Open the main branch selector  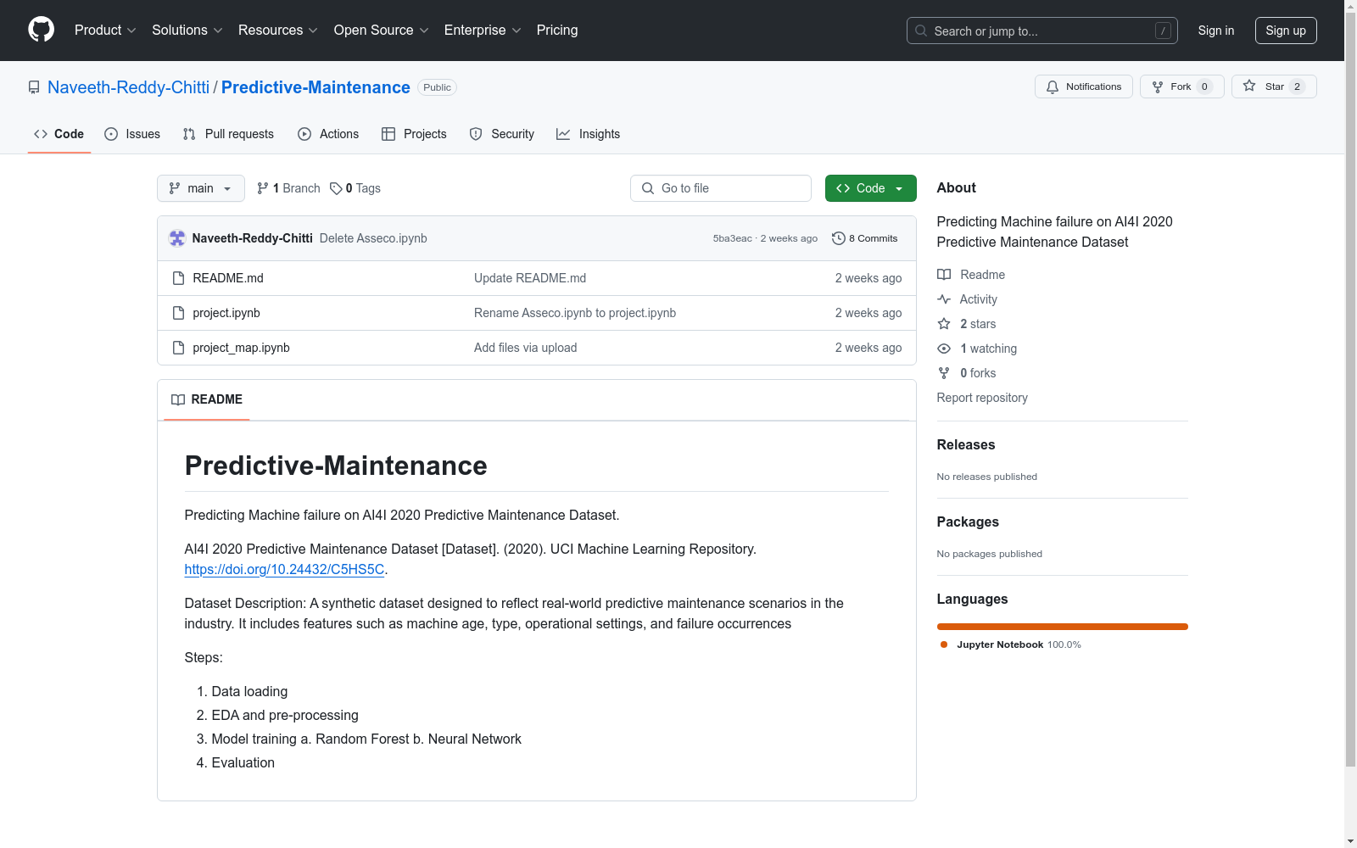pyautogui.click(x=200, y=188)
